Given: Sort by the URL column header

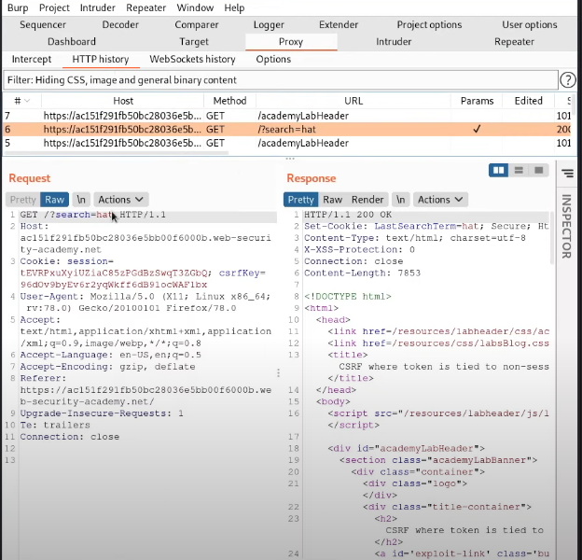Looking at the screenshot, I should (353, 101).
